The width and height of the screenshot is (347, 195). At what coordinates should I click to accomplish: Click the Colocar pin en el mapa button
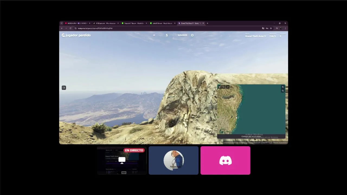tap(251, 136)
